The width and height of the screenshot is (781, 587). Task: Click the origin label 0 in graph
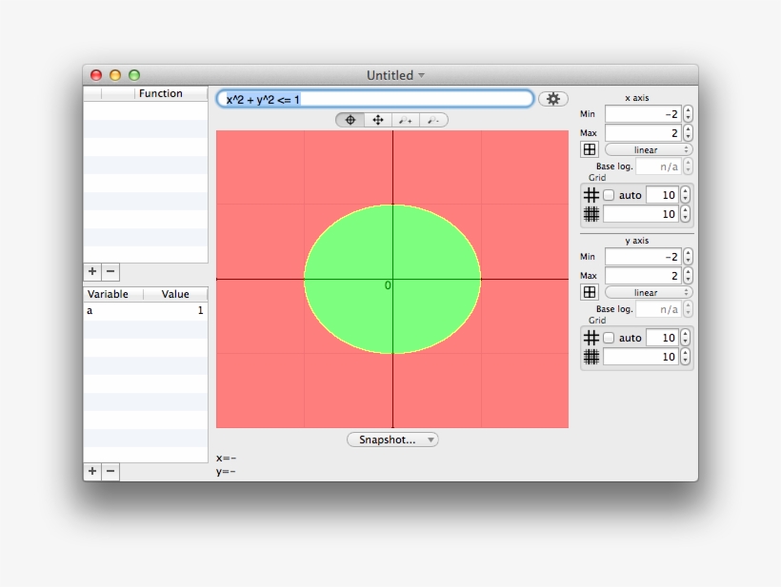point(388,285)
